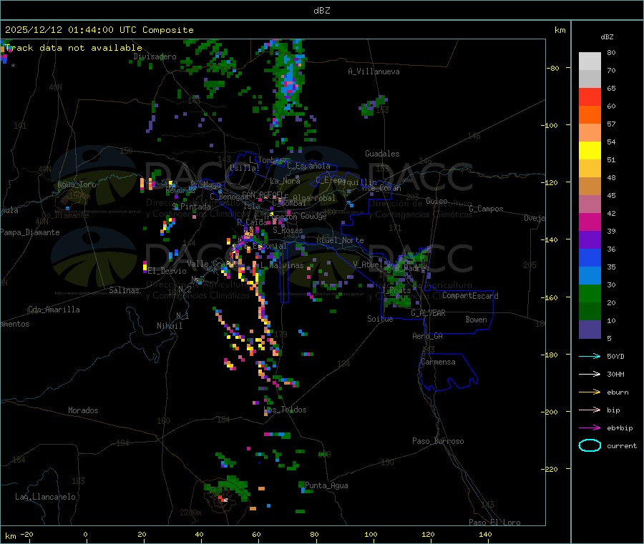Click the Cda_Amarilla map label
Viewport: 644px width, 544px height.
click(54, 310)
